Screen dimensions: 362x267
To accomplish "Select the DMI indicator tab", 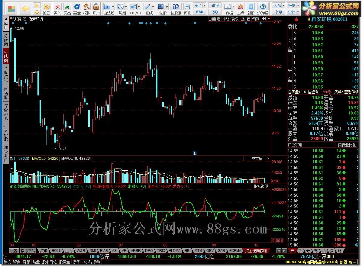I will click(x=92, y=251).
